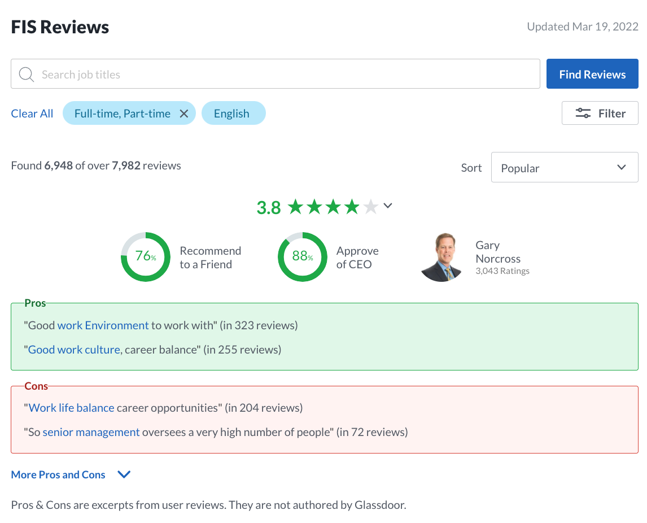Open the Good work culture link
This screenshot has height=523, width=647.
coord(75,350)
